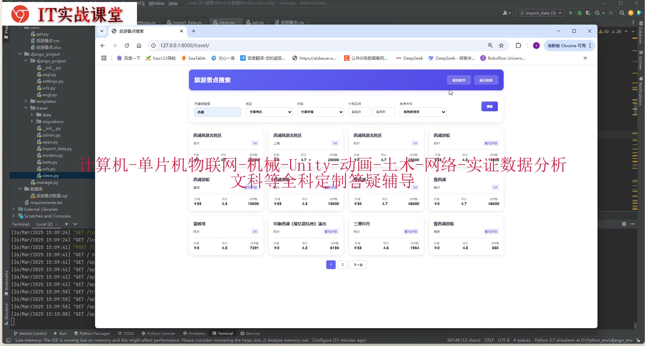Screen dimensions: 645x346
Task: Close the 旅游景点搜索 browser tab
Action: click(x=181, y=31)
